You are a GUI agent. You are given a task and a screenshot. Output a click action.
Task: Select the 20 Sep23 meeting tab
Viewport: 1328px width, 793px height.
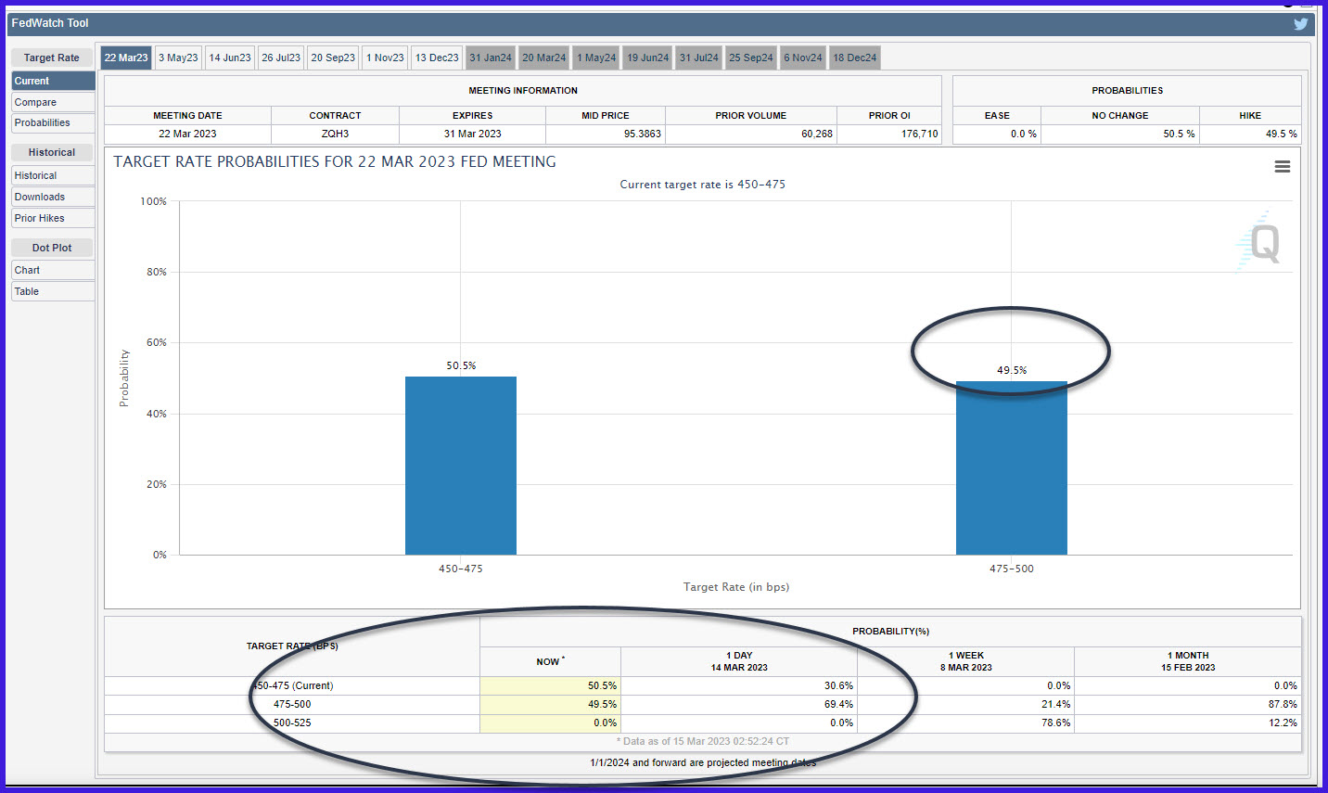333,58
